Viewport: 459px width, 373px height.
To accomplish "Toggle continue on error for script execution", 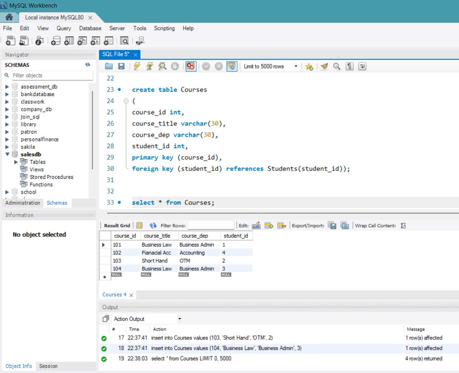I will click(x=191, y=66).
